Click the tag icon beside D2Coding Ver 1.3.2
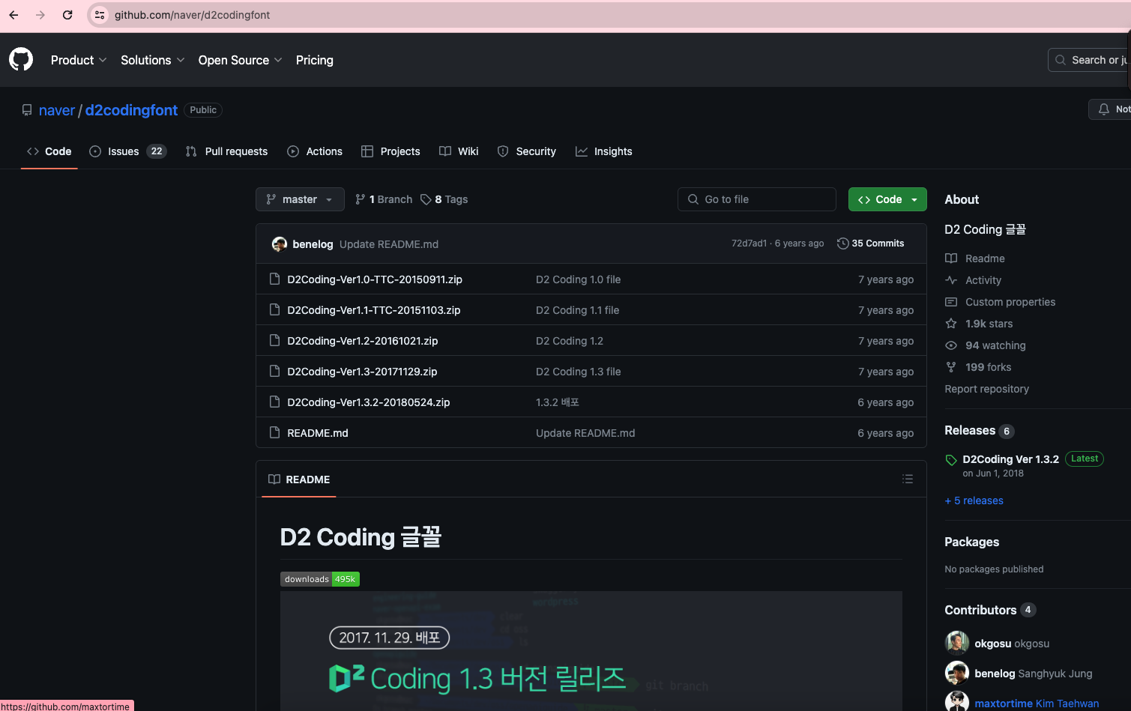This screenshot has height=711, width=1131. 951,460
